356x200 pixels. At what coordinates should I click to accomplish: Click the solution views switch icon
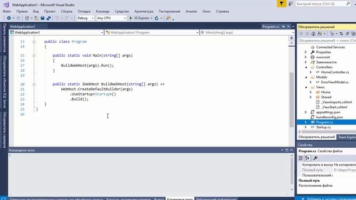[320, 34]
